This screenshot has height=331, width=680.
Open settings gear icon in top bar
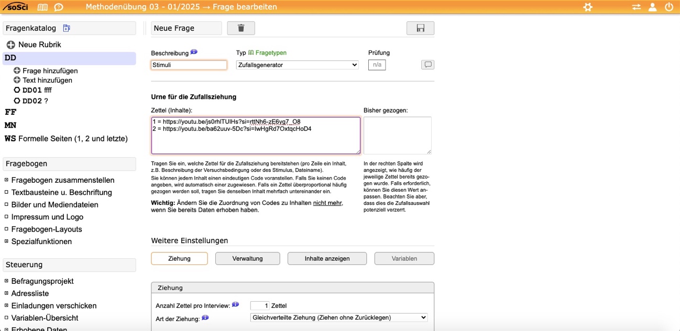(x=588, y=7)
